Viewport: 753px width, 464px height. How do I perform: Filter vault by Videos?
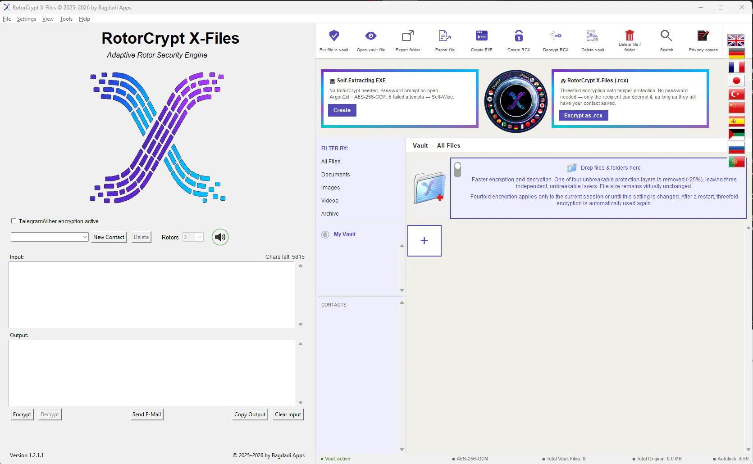(329, 201)
